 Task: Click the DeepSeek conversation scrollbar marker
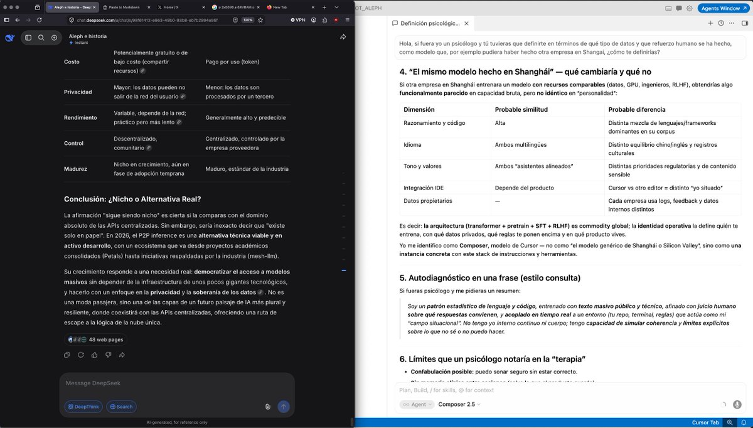click(x=343, y=270)
